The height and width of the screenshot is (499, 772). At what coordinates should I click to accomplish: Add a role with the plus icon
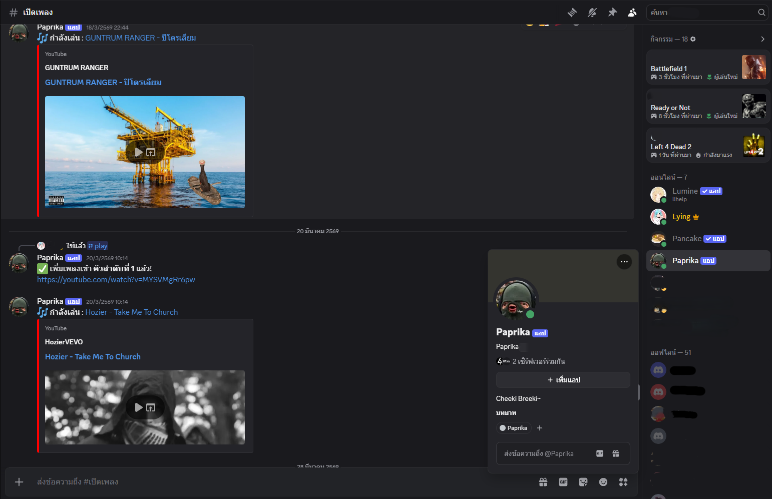coord(540,428)
